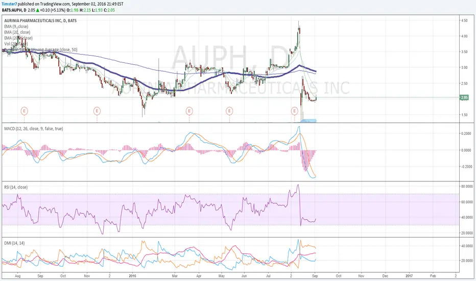
Task: Click the 20.0000 label in the DMI pane
Action: 467,261
